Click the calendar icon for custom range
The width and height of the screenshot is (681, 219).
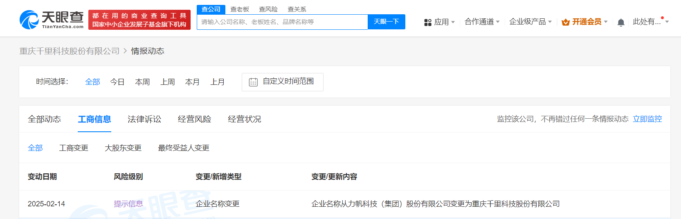tap(253, 82)
